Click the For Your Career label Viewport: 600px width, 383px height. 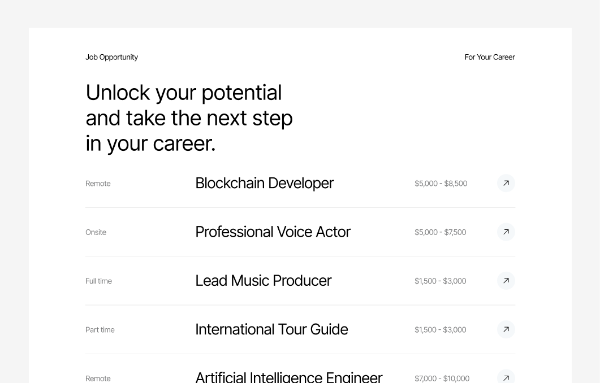490,57
